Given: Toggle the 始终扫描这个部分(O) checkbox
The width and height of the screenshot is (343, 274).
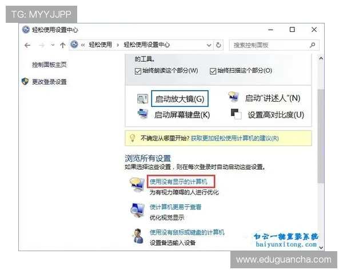Looking at the screenshot, I should [x=213, y=71].
